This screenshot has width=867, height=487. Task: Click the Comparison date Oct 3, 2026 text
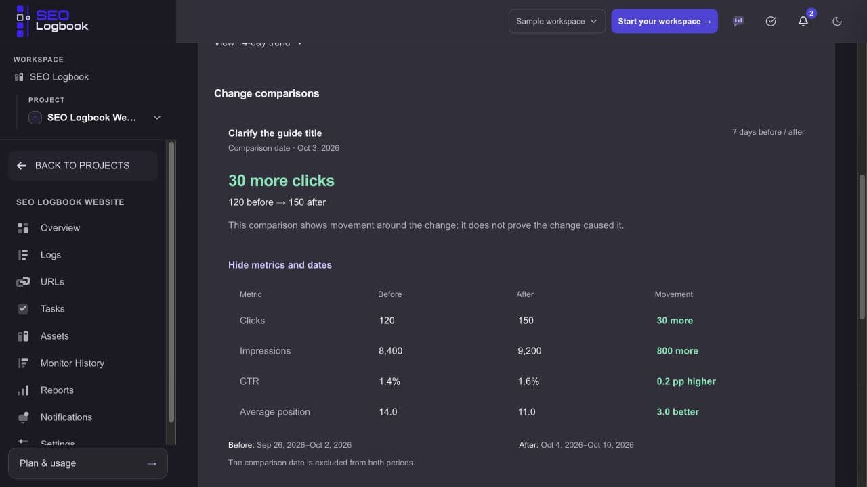[284, 148]
